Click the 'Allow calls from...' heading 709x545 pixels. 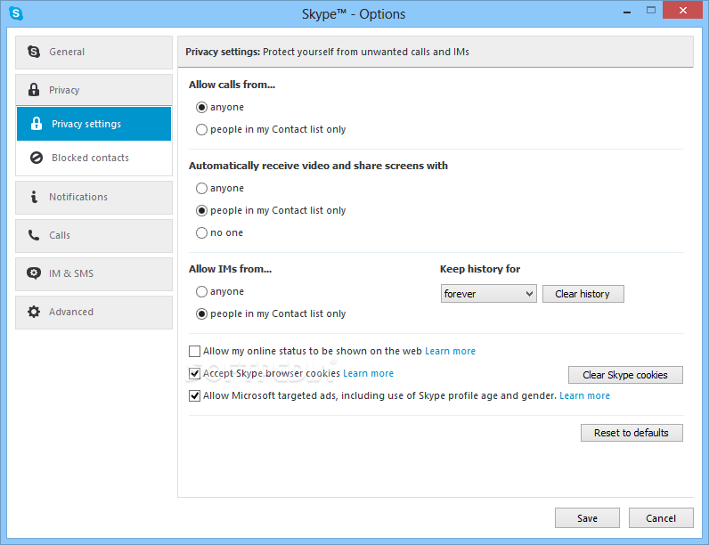[232, 85]
